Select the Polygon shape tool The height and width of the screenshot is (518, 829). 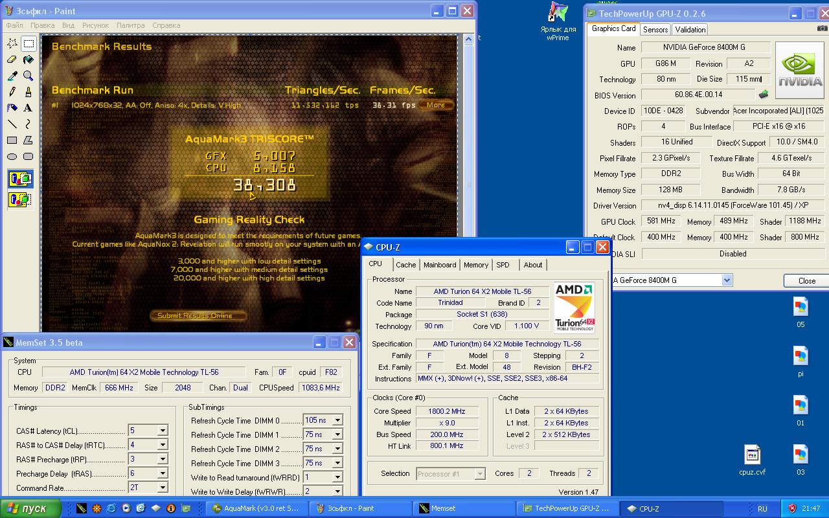tap(28, 140)
